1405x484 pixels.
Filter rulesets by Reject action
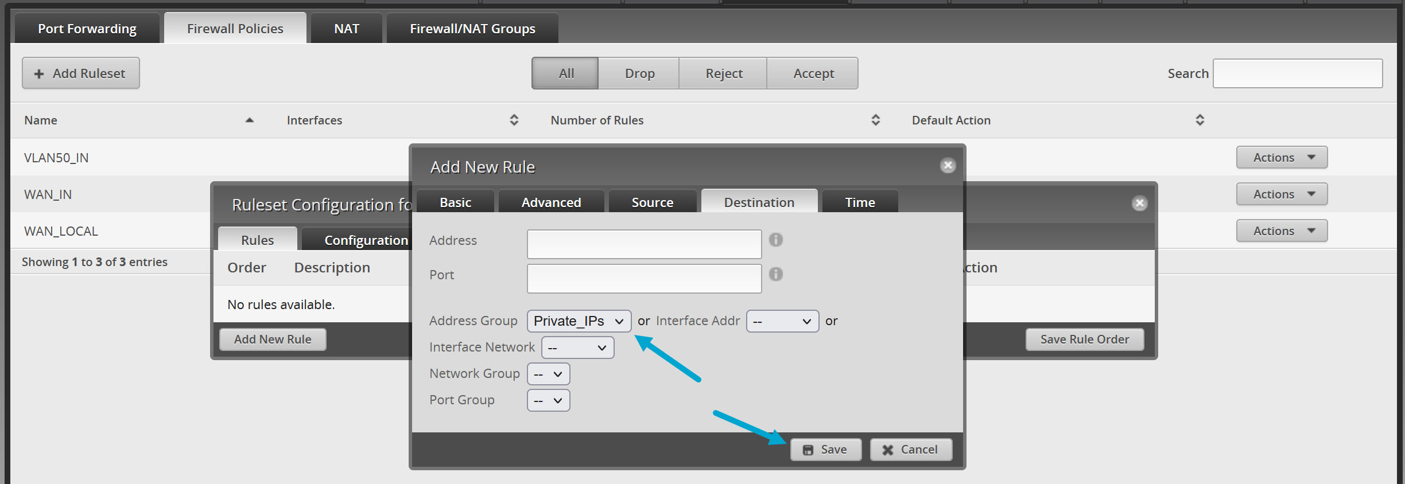(723, 73)
